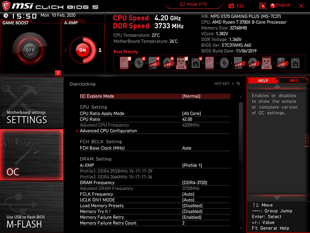Viewport: 310px width, 233px height.
Task: Choose the UEFI USB key boot icon
Action: click(x=182, y=63)
